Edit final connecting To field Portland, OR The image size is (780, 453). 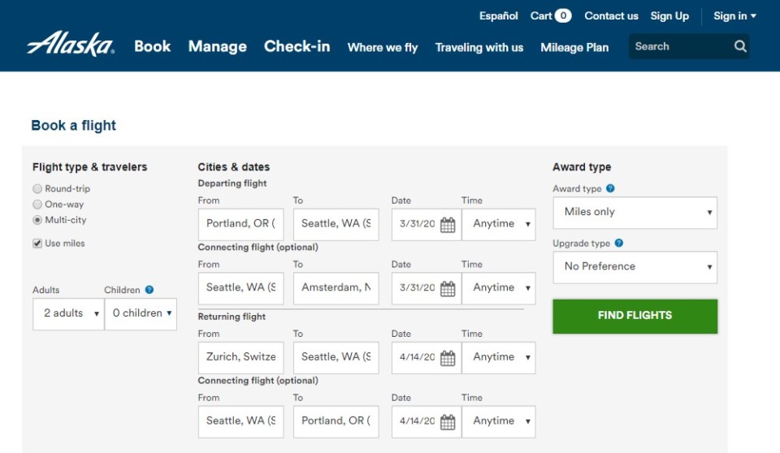(x=336, y=421)
